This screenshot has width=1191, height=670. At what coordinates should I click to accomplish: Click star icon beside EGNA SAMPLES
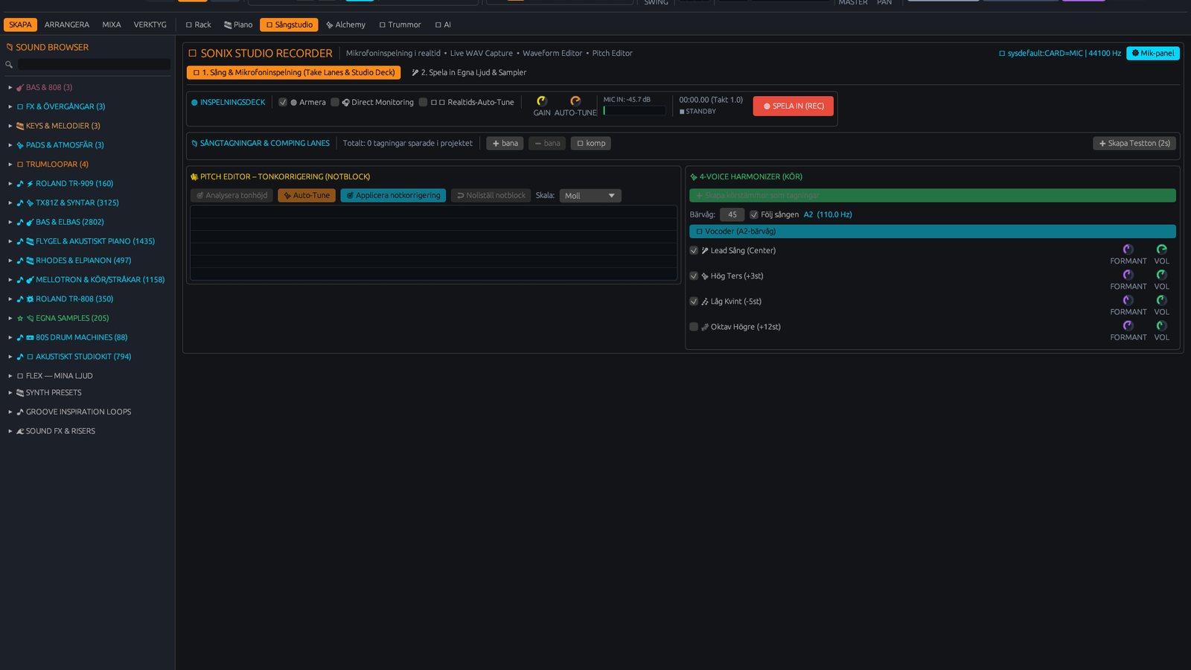(20, 318)
